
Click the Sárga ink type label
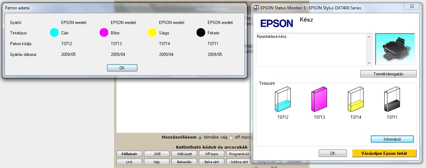click(x=165, y=33)
